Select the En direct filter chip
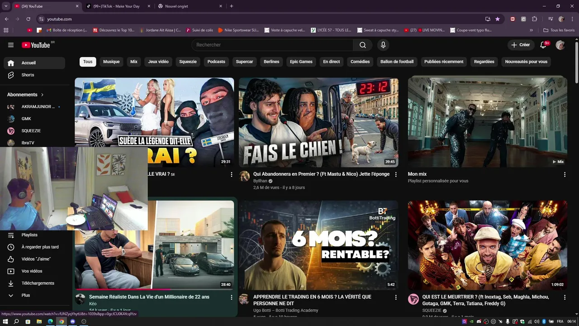Screen dimensions: 579x326 pos(332,62)
